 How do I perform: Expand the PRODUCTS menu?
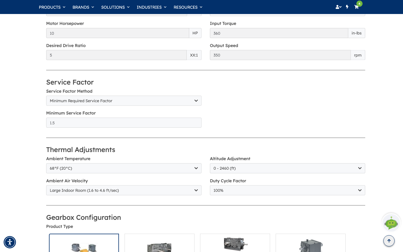click(52, 7)
